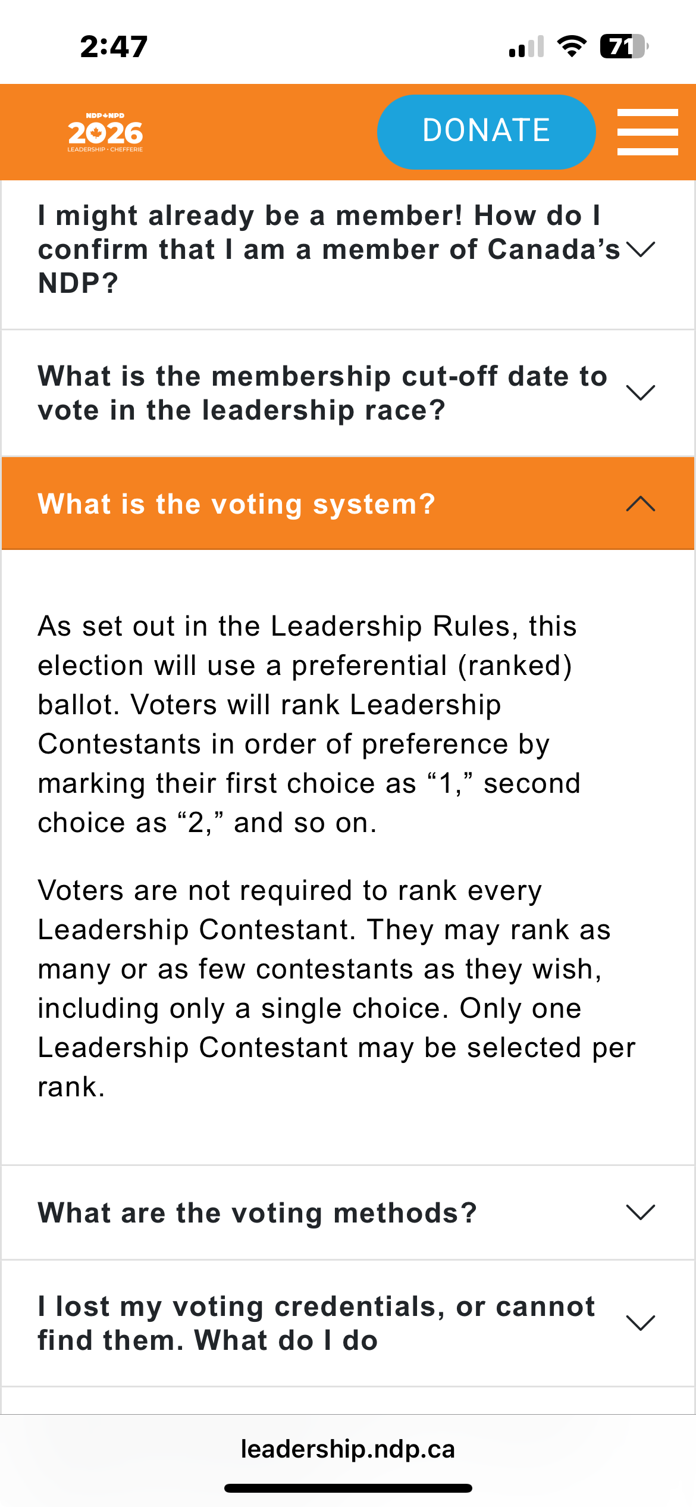Open "What are the voting methods?" question
This screenshot has width=696, height=1507.
258,1212
